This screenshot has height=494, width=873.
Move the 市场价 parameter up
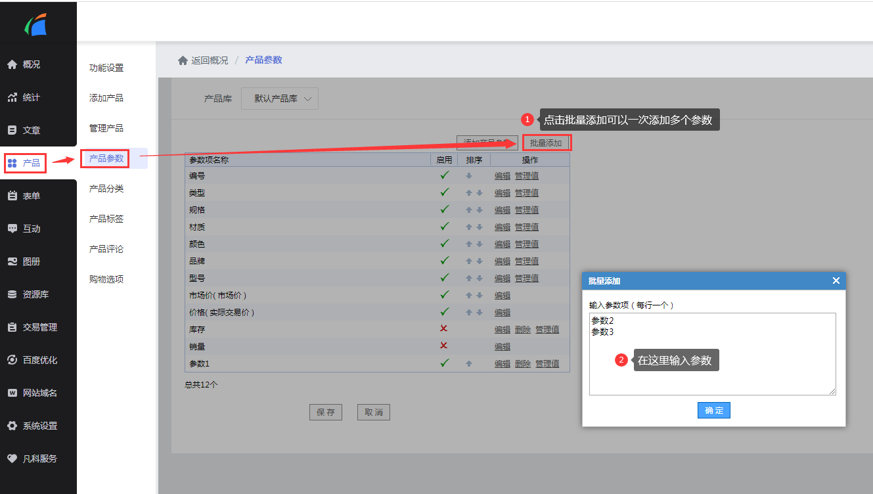(x=469, y=296)
